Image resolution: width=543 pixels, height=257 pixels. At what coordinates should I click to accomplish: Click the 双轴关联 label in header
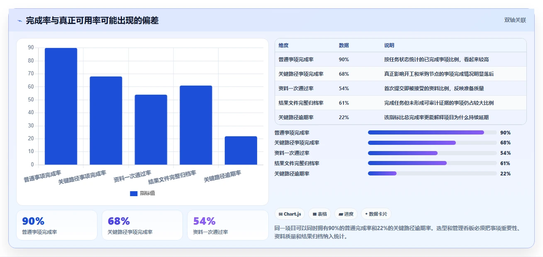(515, 20)
